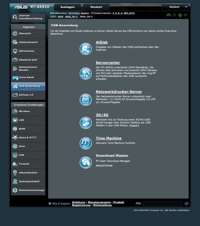Click the FAQ search magnifier icon
This screenshot has width=200, height=226.
(187, 203)
